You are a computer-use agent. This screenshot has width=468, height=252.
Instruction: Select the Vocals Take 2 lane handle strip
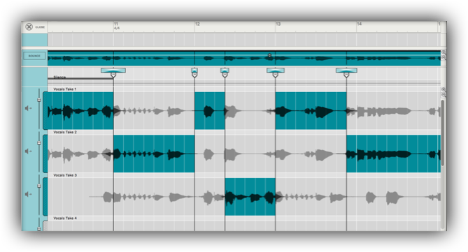[45, 154]
